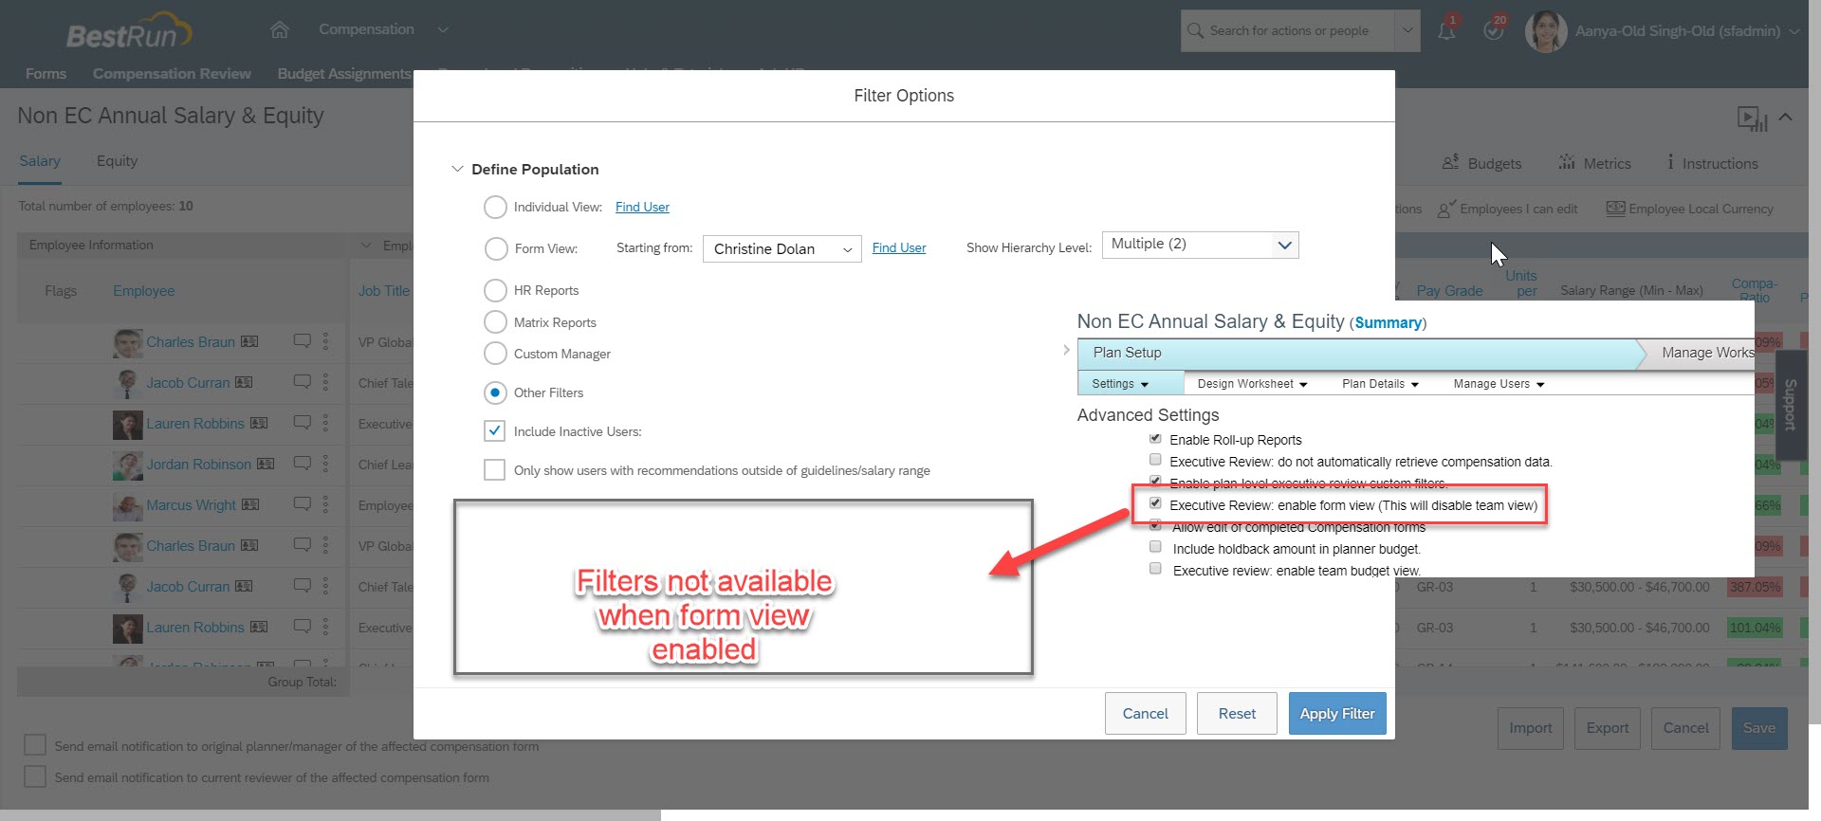Switch to the Salary tab
This screenshot has height=821, width=1821.
click(40, 161)
